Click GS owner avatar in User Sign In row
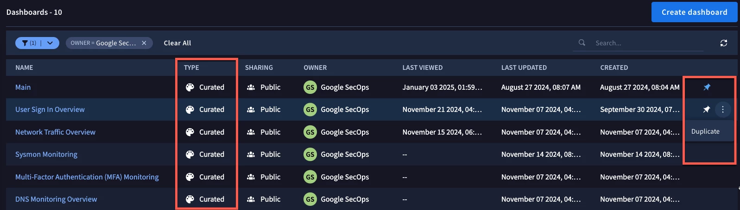This screenshot has height=210, width=740. coord(310,110)
